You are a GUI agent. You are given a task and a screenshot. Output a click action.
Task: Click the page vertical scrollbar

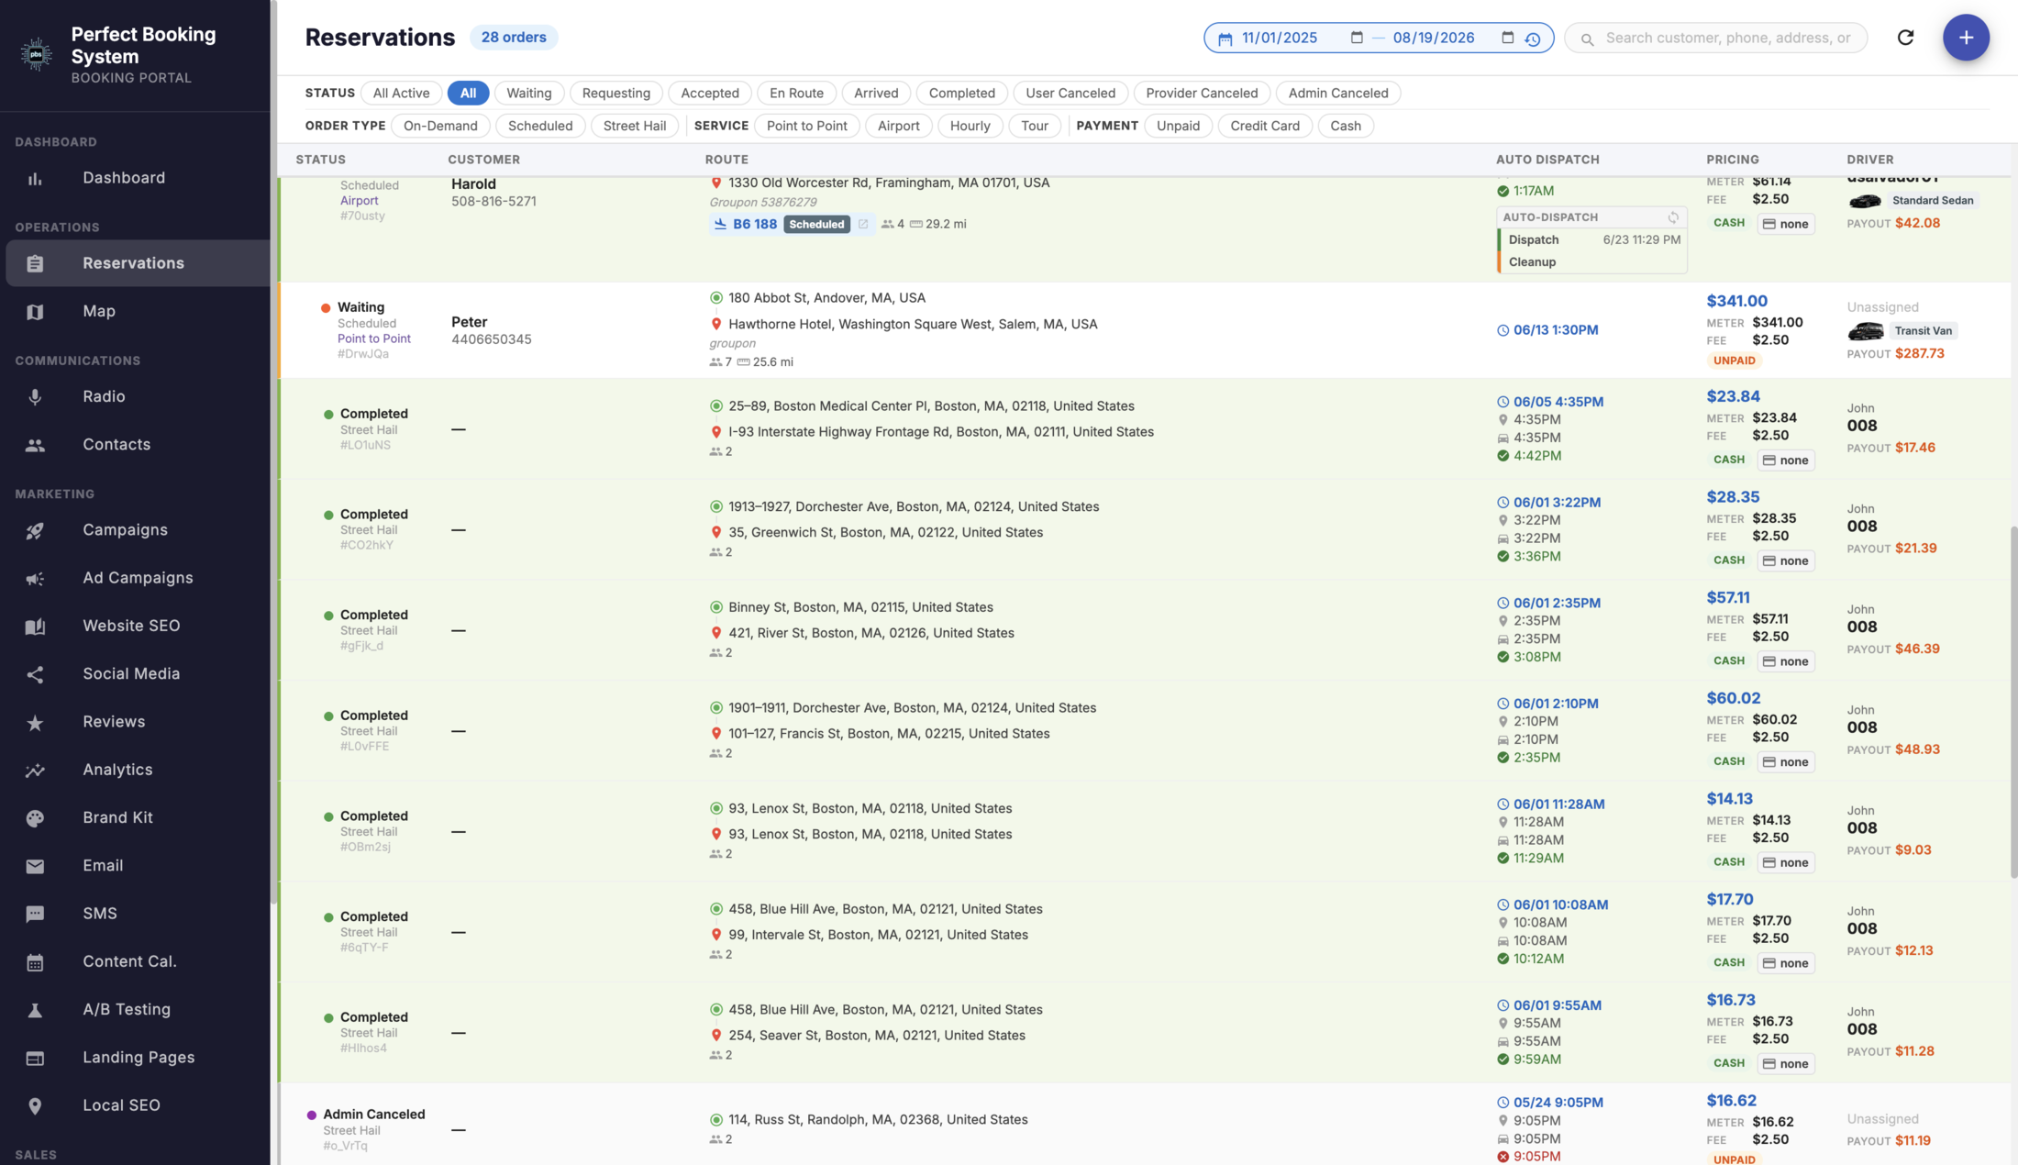point(2012,702)
